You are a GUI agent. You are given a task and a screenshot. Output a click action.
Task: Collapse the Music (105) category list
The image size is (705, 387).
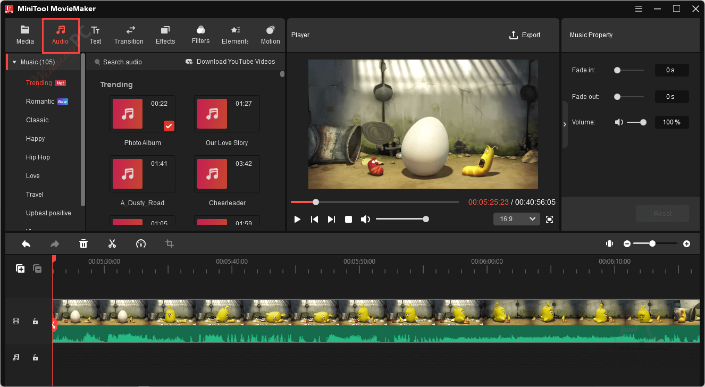pyautogui.click(x=14, y=62)
